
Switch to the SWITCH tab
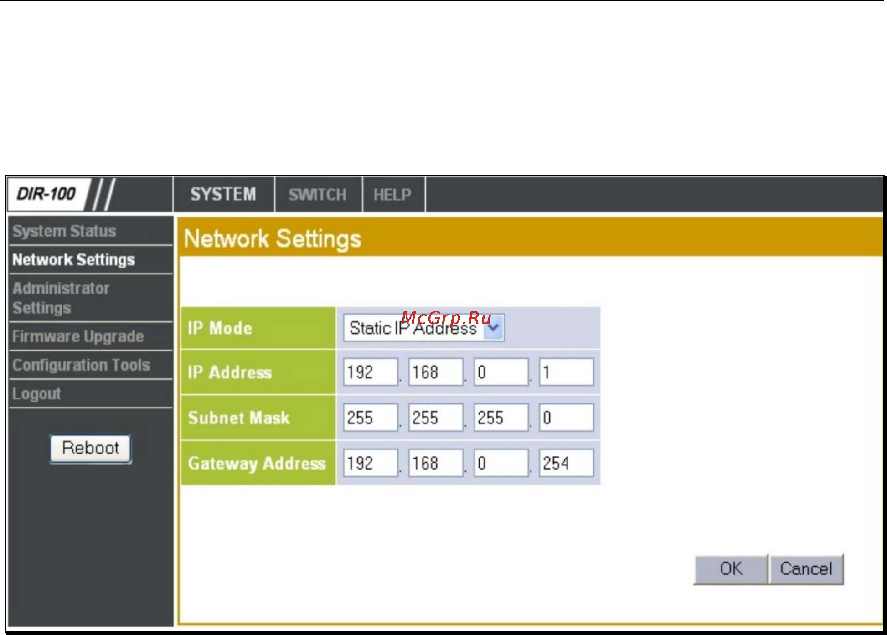click(318, 195)
